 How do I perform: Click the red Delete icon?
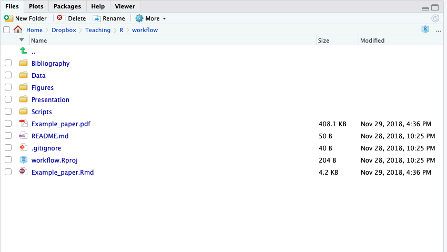coord(59,18)
